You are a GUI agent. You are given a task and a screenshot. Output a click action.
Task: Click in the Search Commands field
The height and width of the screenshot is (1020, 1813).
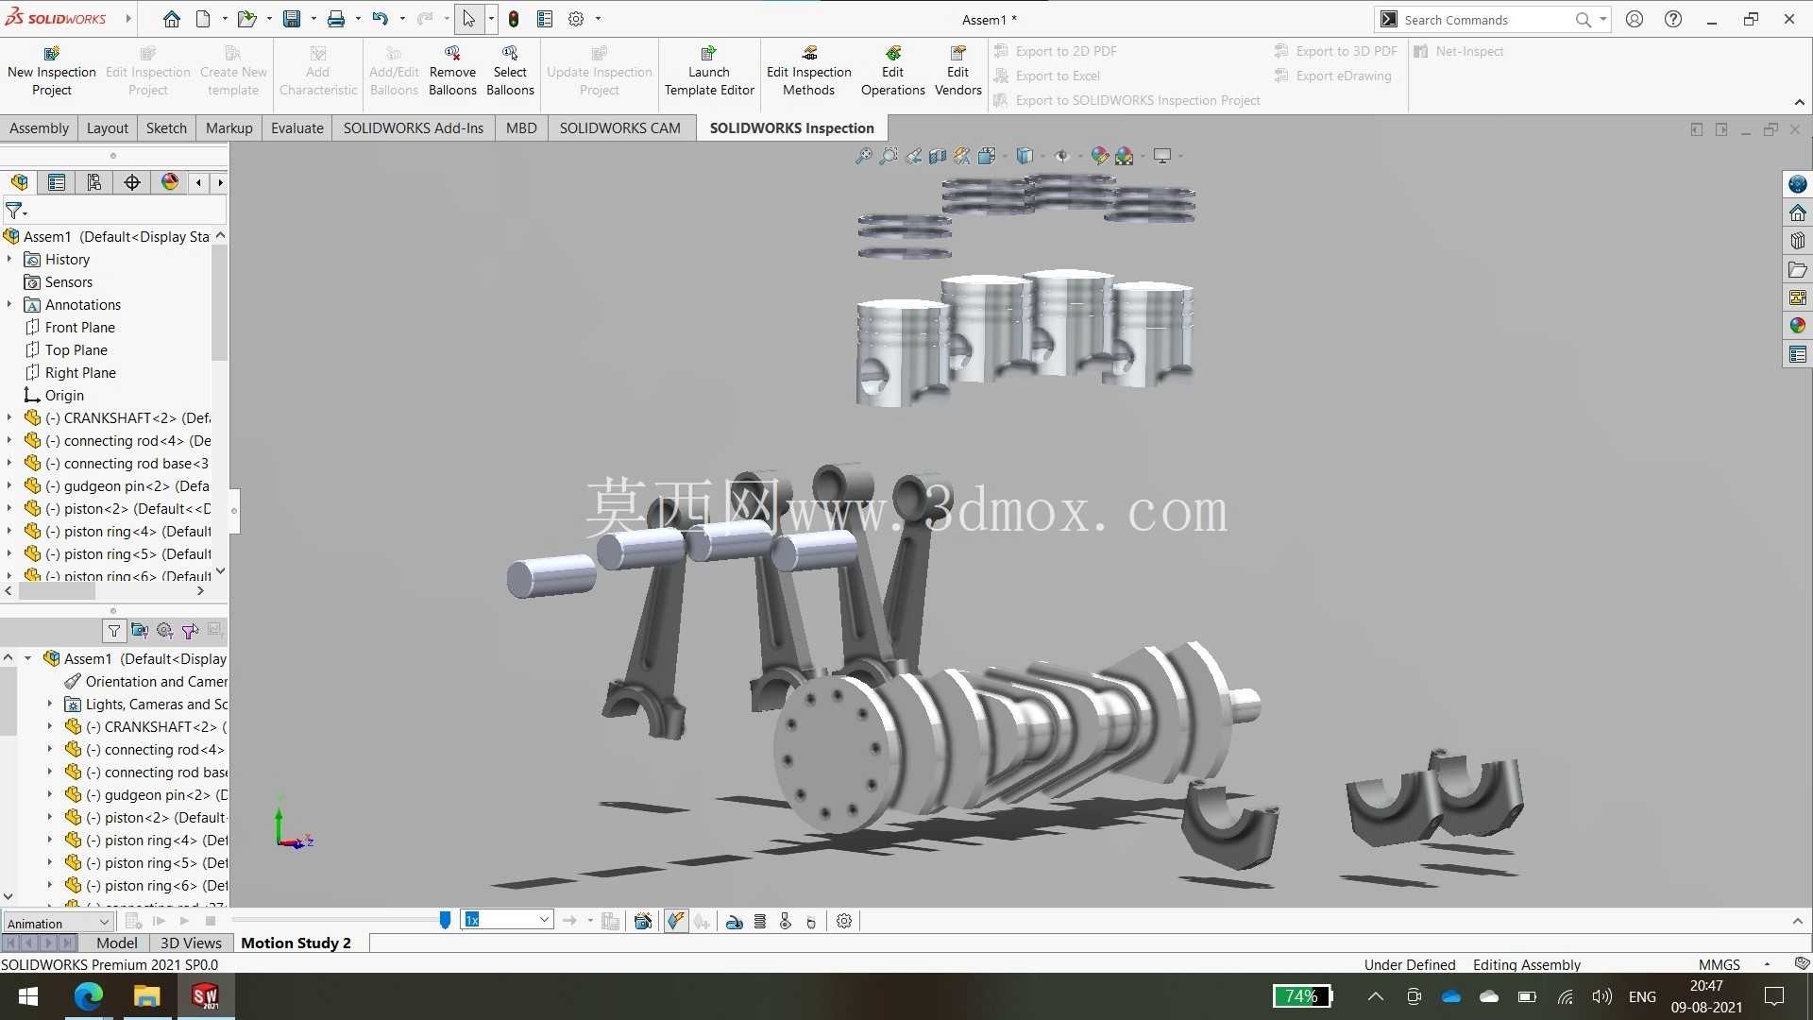tap(1485, 19)
